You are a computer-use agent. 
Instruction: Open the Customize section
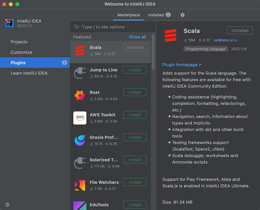pyautogui.click(x=35, y=52)
